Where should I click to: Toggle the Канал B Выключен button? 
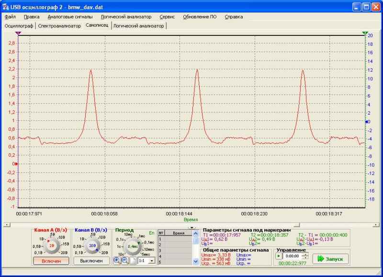[x=91, y=261]
